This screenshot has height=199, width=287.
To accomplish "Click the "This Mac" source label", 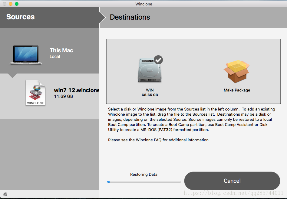I will [x=61, y=50].
